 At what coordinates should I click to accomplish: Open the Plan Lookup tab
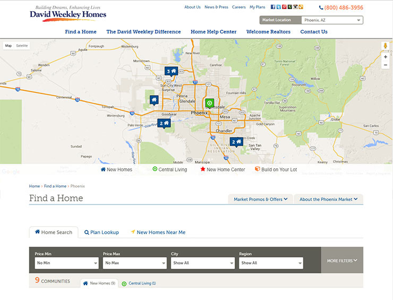click(101, 233)
